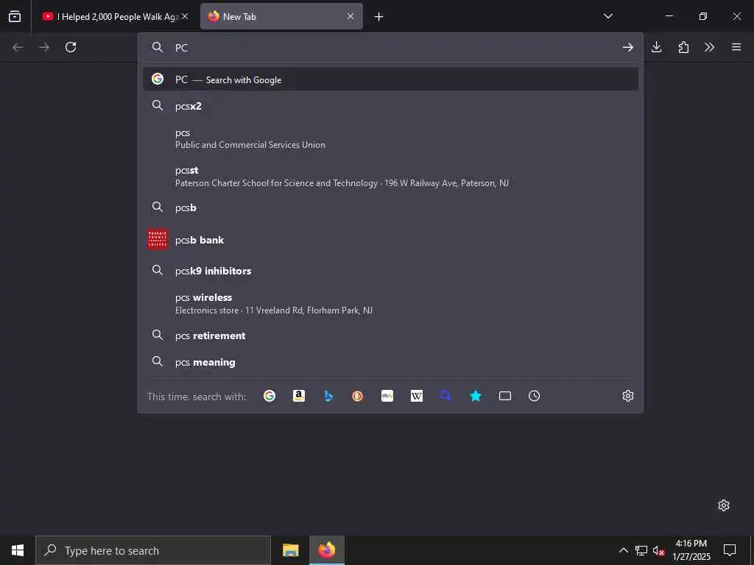The height and width of the screenshot is (565, 754).
Task: Minimize the Firefox window
Action: click(669, 16)
